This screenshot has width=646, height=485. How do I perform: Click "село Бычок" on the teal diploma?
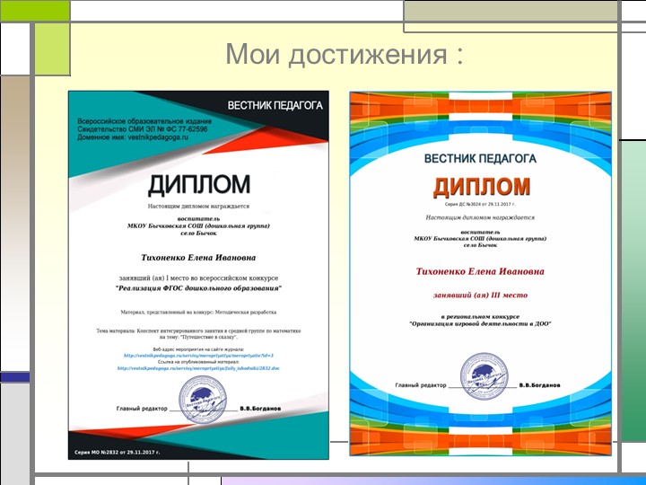(x=198, y=234)
